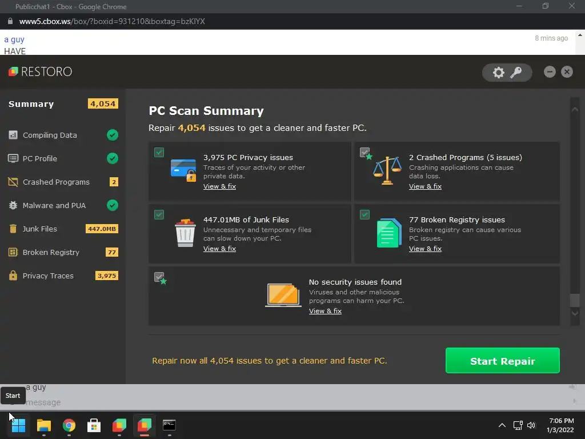The image size is (585, 439).
Task: Click PC Profile green checkmark
Action: (113, 158)
